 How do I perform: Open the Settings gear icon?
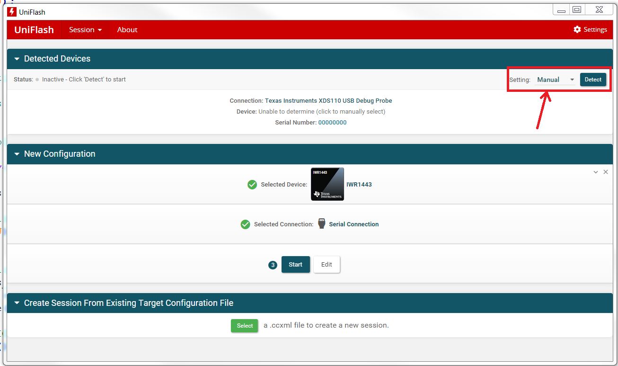[x=577, y=29]
